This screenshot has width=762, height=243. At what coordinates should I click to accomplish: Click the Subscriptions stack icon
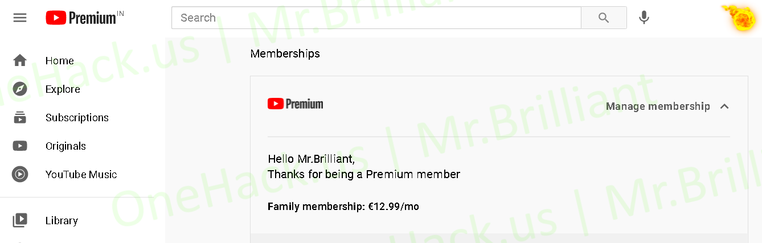click(x=20, y=117)
